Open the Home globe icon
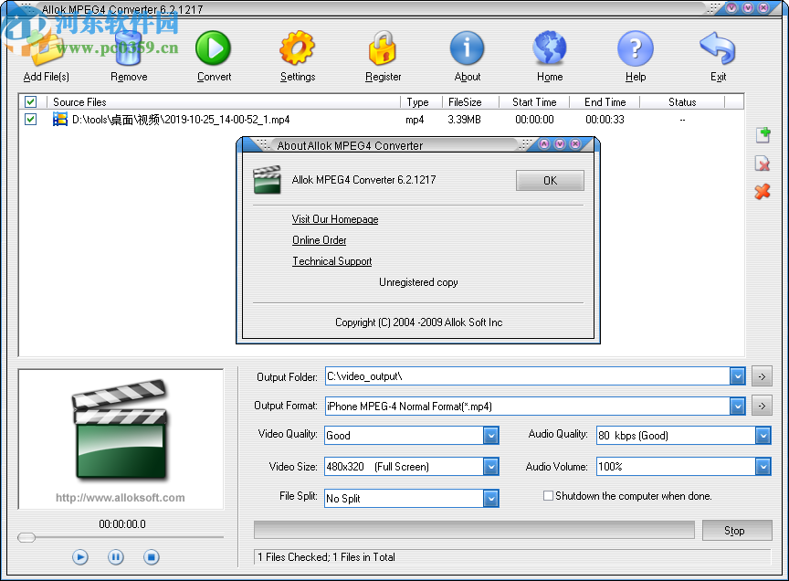Image resolution: width=789 pixels, height=581 pixels. tap(550, 48)
